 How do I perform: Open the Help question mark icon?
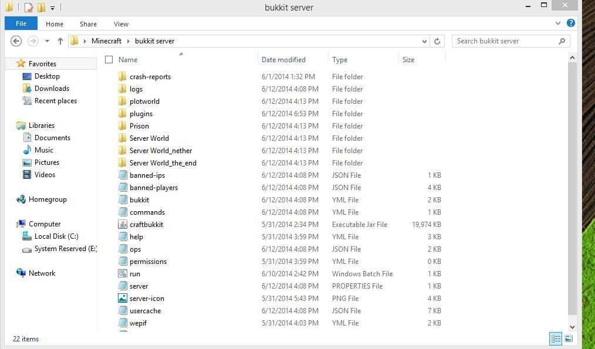tap(571, 23)
